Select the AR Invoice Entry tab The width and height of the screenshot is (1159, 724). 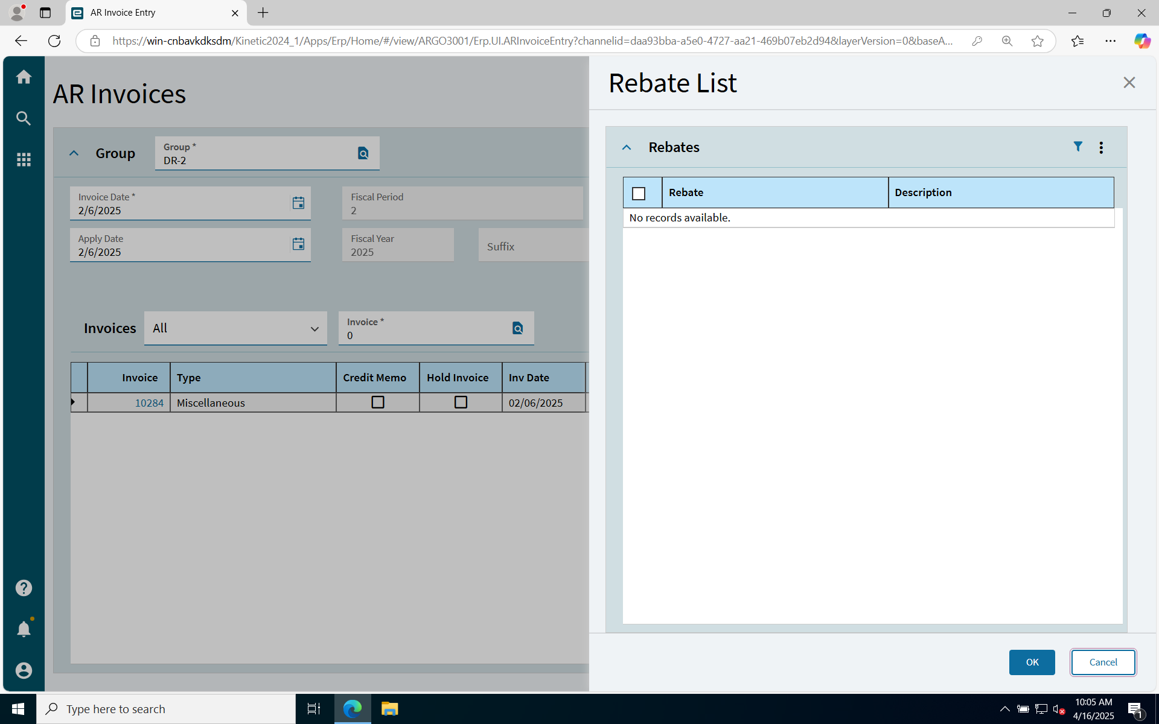[156, 13]
